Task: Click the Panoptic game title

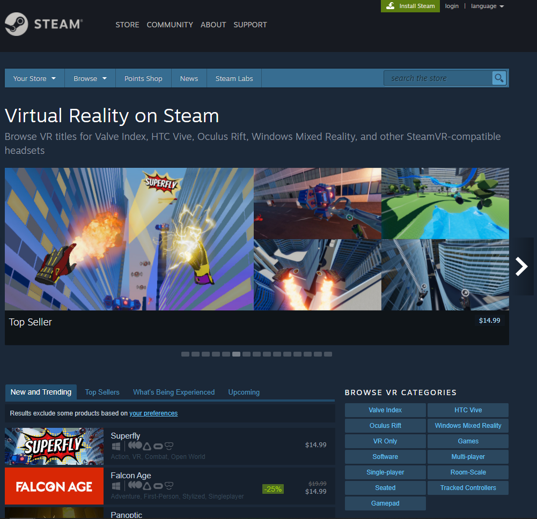Action: pos(127,515)
